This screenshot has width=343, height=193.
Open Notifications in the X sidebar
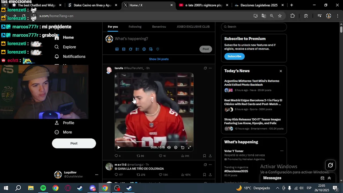[x=70, y=57]
